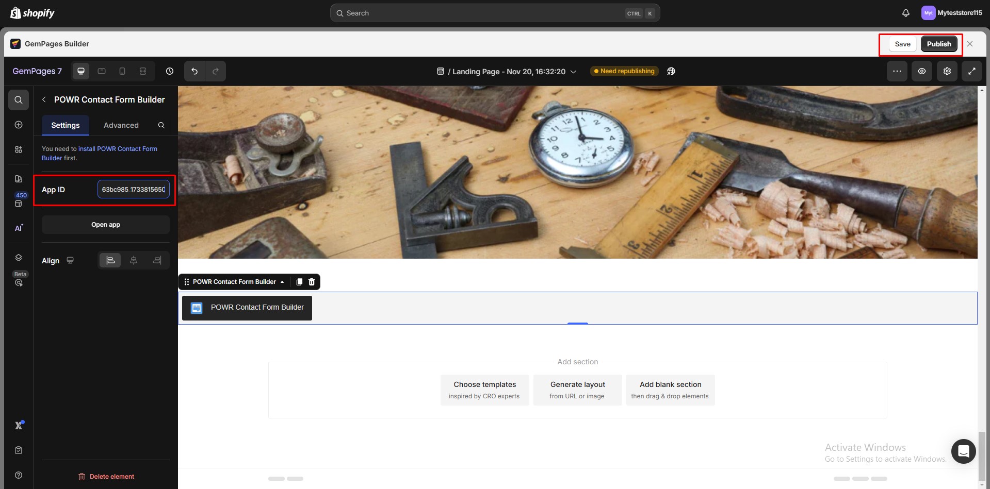
Task: Expand POWR Contact Form Builder element caret
Action: [x=282, y=282]
